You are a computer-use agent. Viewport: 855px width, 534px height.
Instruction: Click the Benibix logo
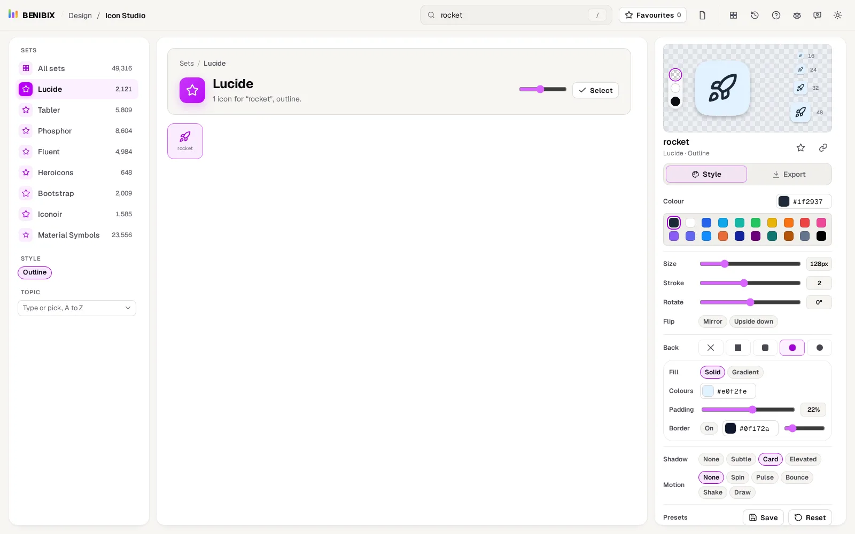32,15
